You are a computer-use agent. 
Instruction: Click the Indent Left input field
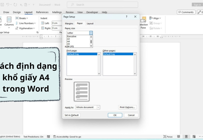57,23
